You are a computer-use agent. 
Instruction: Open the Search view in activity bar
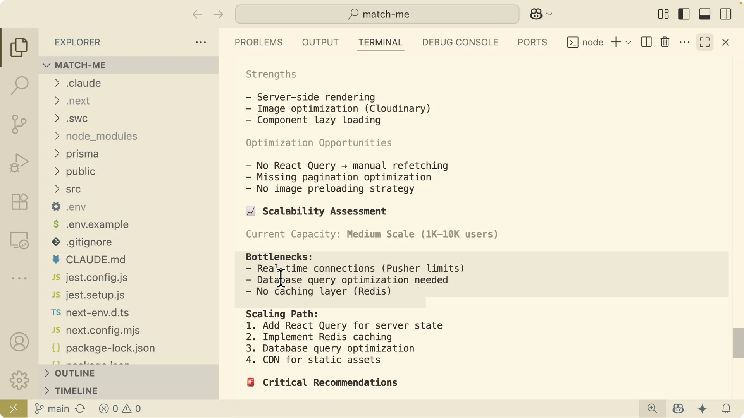click(x=19, y=86)
